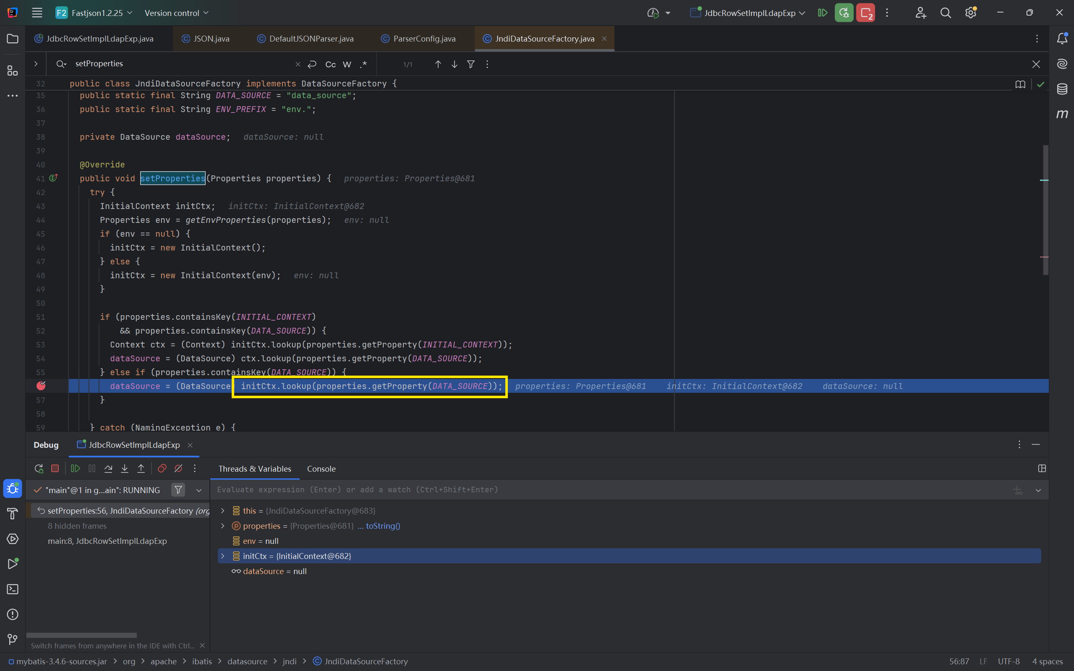Screen dimensions: 1074x671
Task: Open the Services tool window
Action: (13, 539)
